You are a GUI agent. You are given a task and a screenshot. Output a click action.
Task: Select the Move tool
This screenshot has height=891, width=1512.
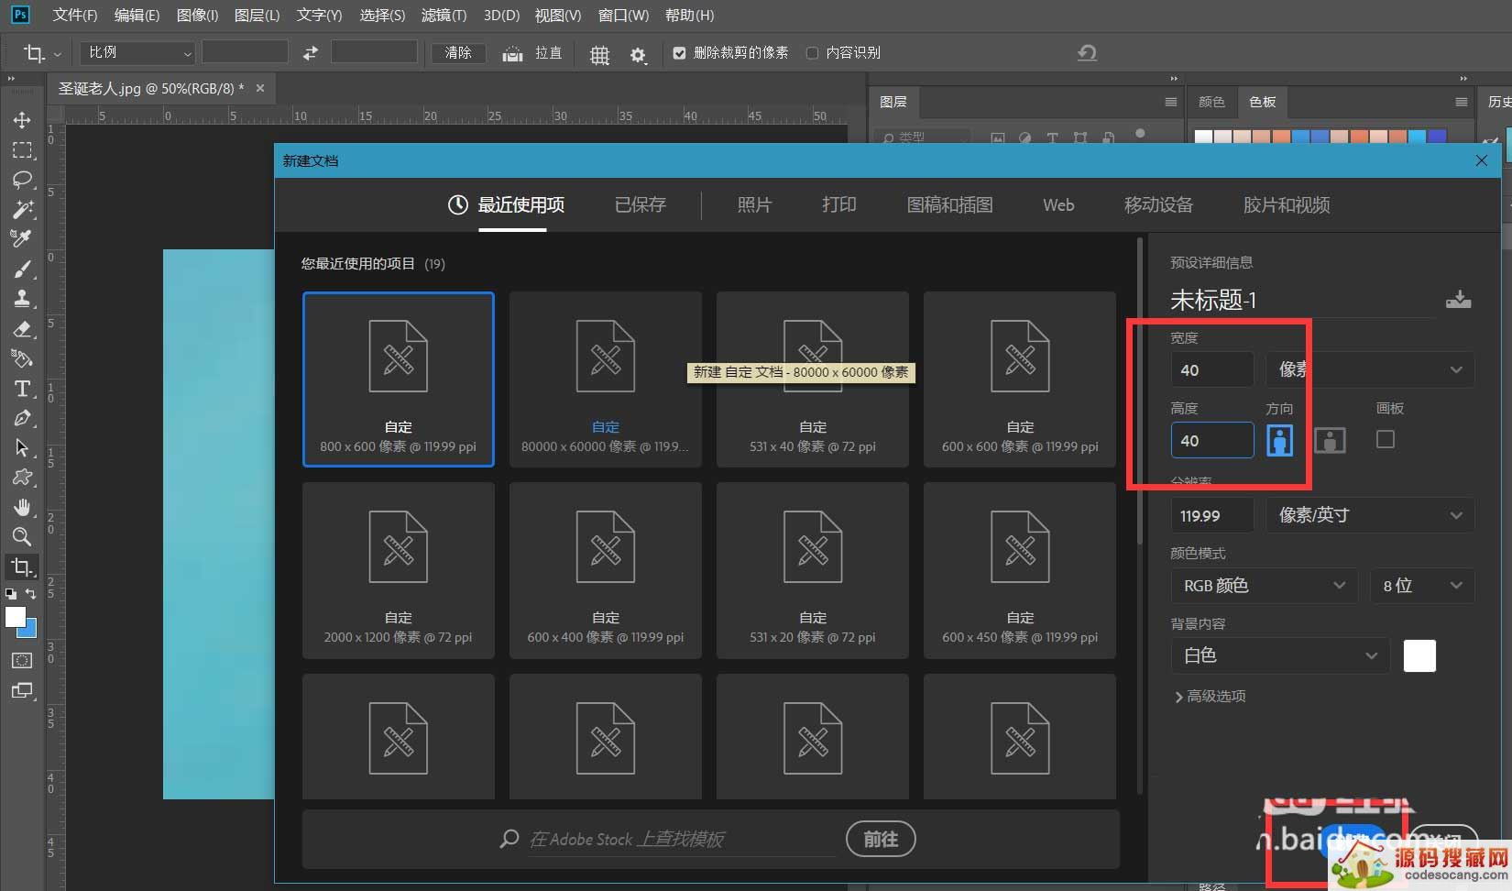[22, 120]
